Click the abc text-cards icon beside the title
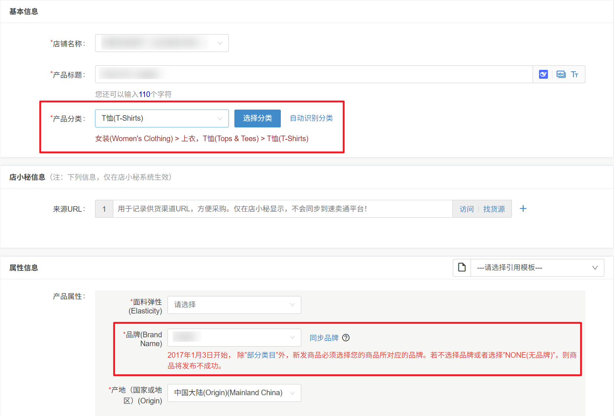614x416 pixels. [561, 75]
